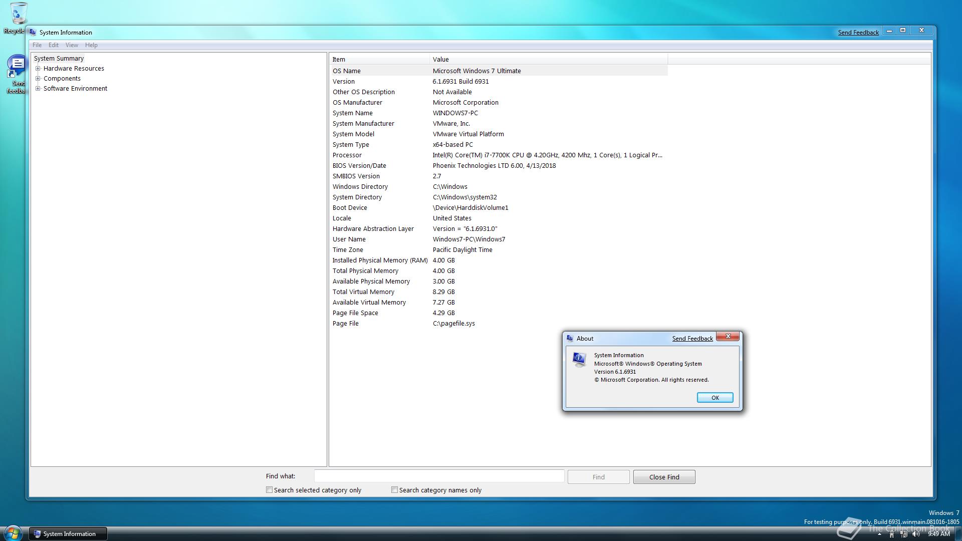Open the Help menu
Viewport: 962px width, 541px height.
tap(91, 45)
